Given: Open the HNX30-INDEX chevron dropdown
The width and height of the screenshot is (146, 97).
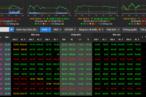Looking at the screenshot, I should point(139,19).
